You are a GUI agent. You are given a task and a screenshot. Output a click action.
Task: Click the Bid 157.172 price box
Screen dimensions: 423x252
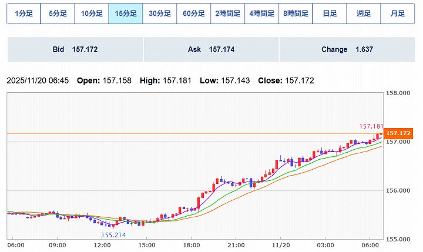coord(75,50)
